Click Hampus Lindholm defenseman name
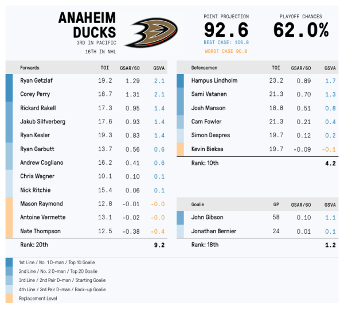This screenshot has width=344, height=309. 214,81
